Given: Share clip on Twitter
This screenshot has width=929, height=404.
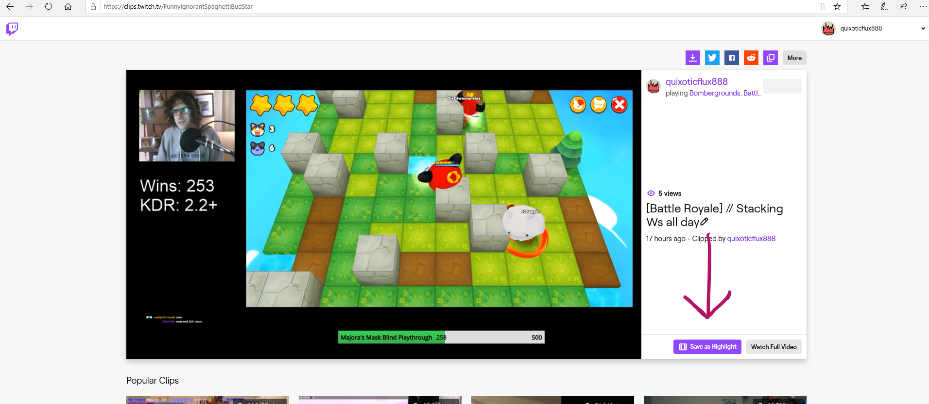Looking at the screenshot, I should [712, 58].
